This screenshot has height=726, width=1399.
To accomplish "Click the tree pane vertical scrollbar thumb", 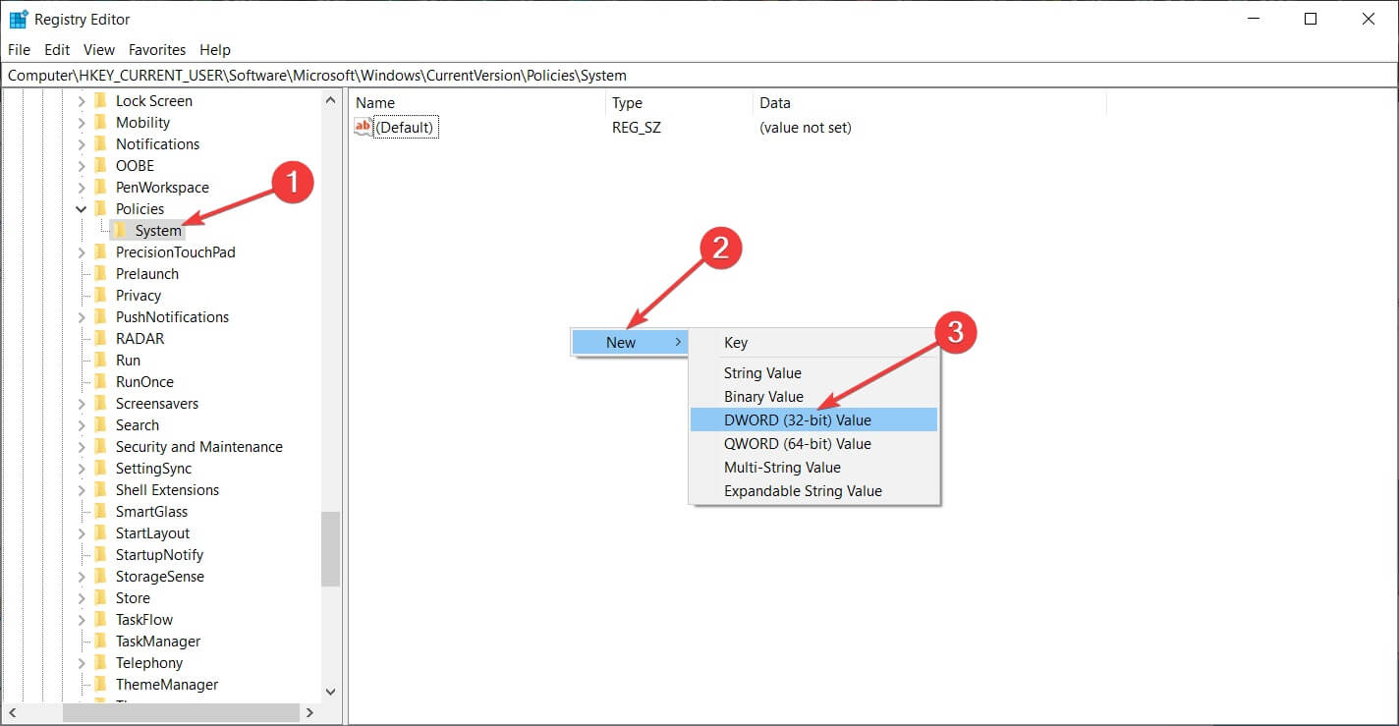I will [330, 549].
